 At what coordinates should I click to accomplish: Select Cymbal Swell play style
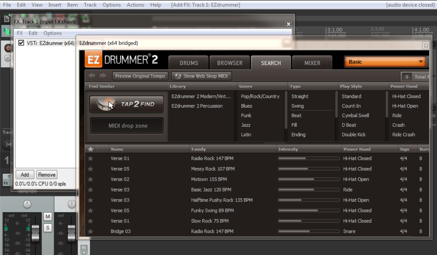pos(355,115)
